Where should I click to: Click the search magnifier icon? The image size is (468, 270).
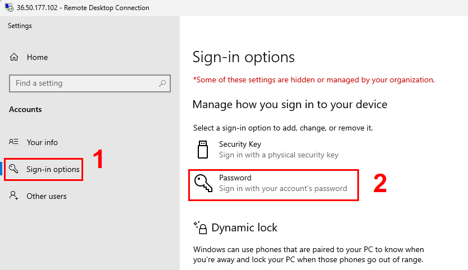162,83
